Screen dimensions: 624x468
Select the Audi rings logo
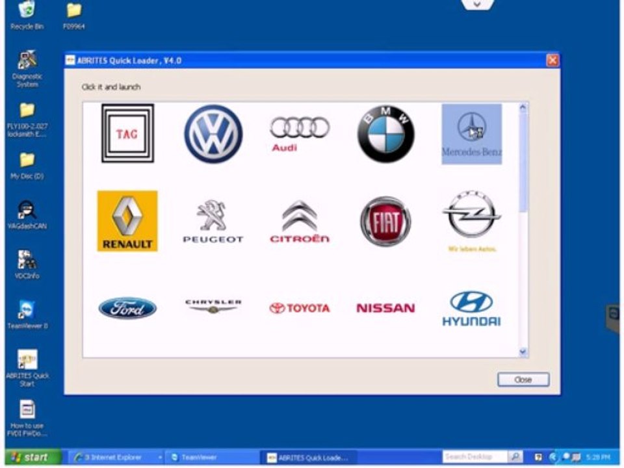pyautogui.click(x=300, y=134)
